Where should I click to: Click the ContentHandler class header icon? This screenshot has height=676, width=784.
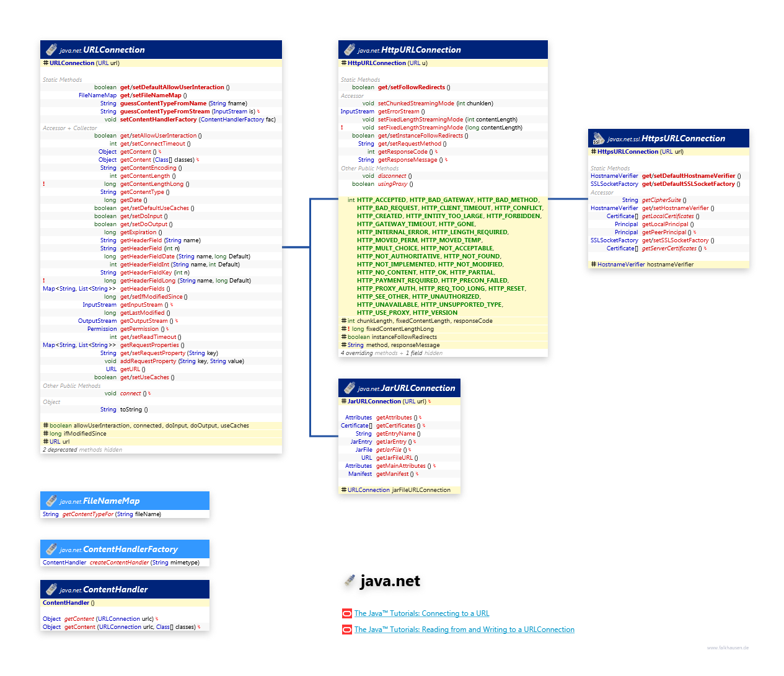coord(51,589)
